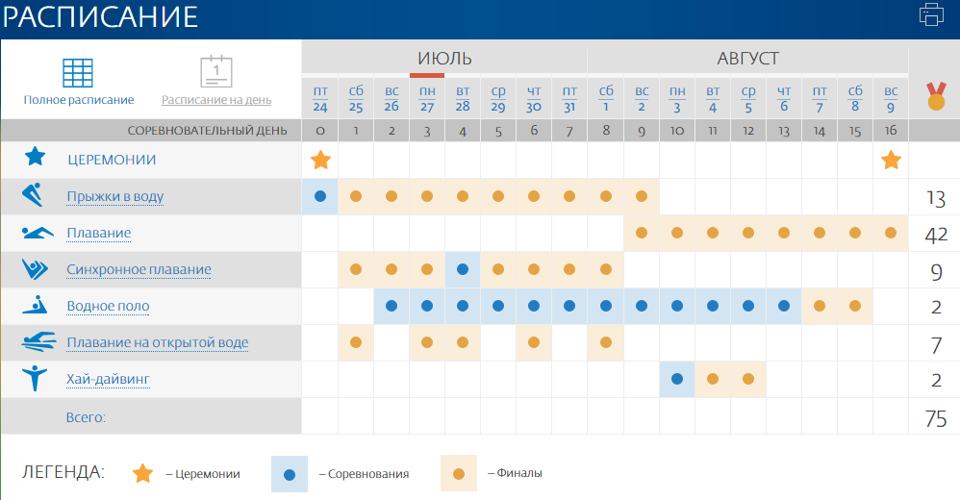Click the open water swimming icon
Viewport: 960px width, 500px height.
point(38,342)
